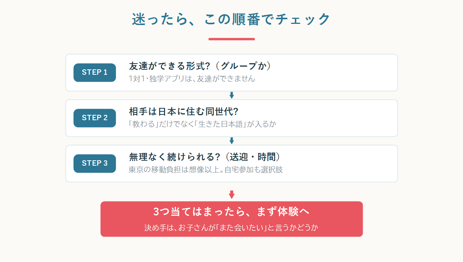Click the heading 迷ったら、この順番でチェック

231,19
